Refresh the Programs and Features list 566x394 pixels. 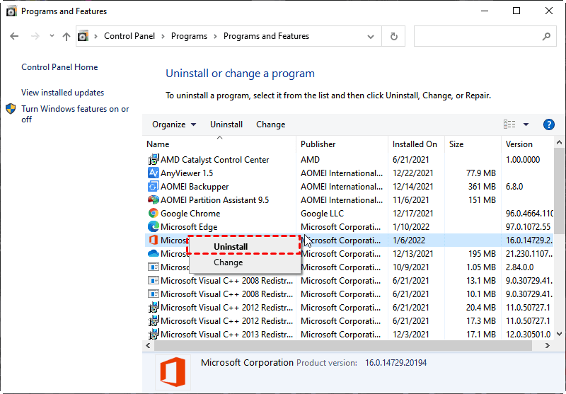pos(394,36)
